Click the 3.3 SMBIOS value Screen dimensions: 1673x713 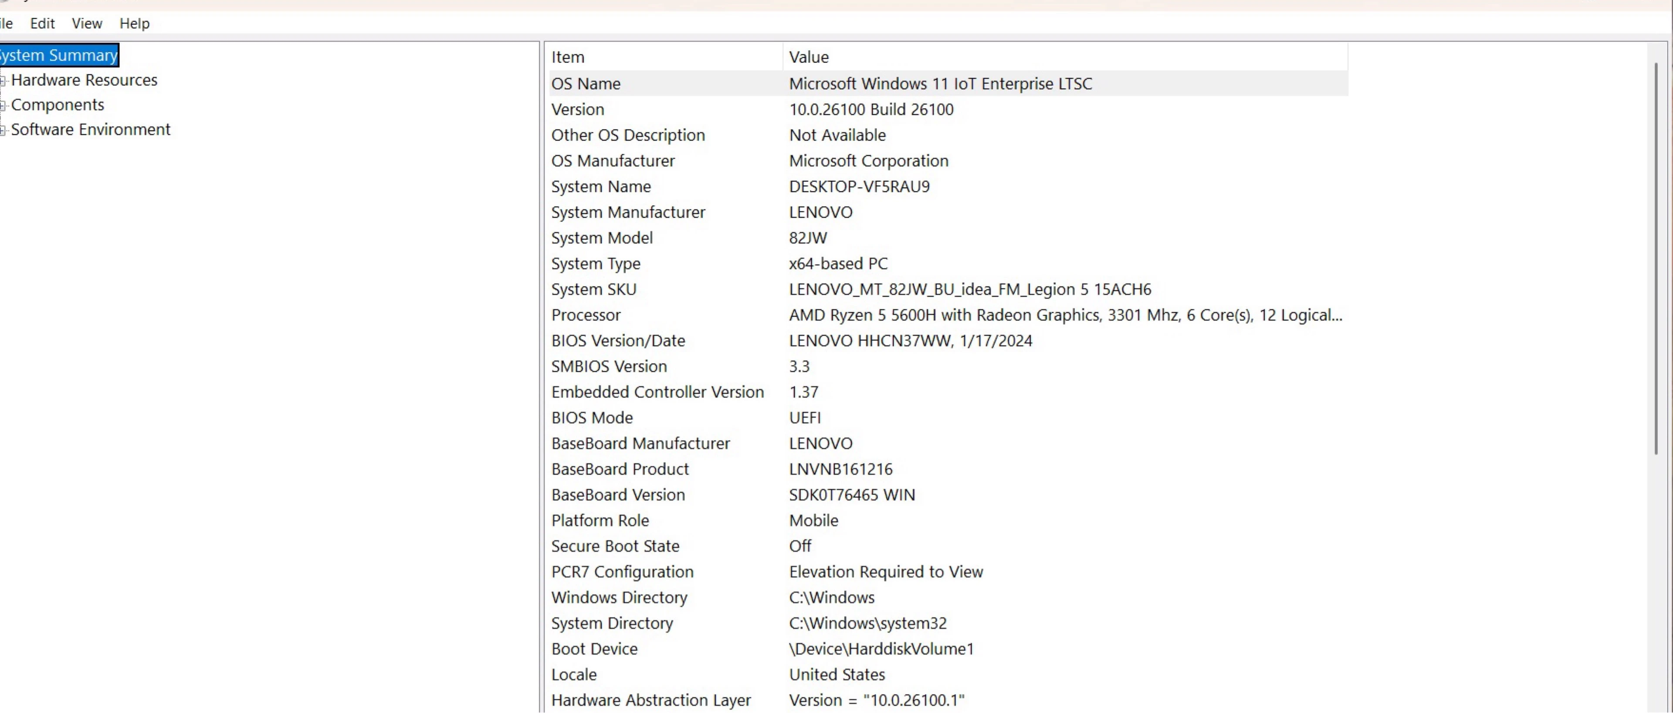click(799, 367)
